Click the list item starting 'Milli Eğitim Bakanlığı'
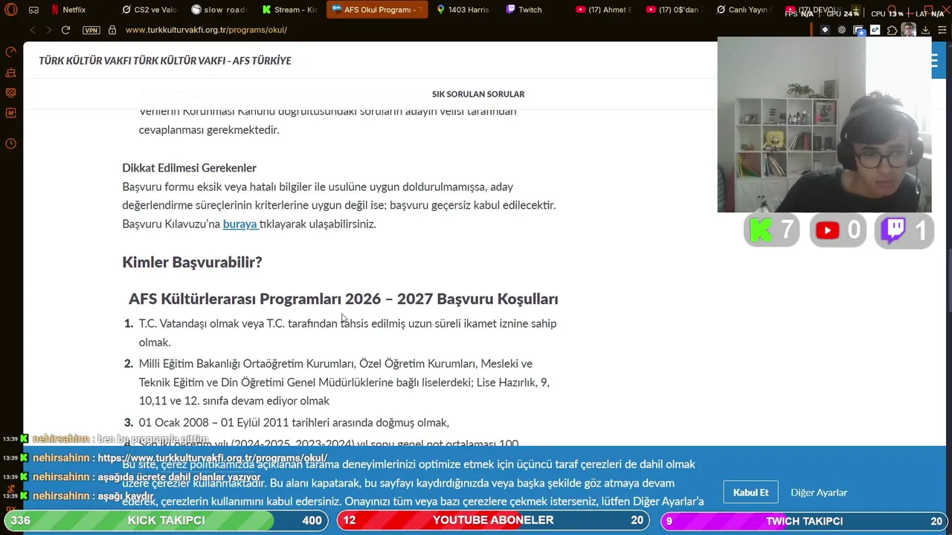 344,382
